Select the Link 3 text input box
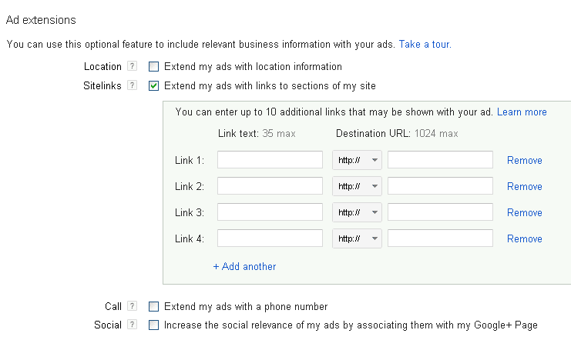Screen dimensions: 571x340 point(270,212)
